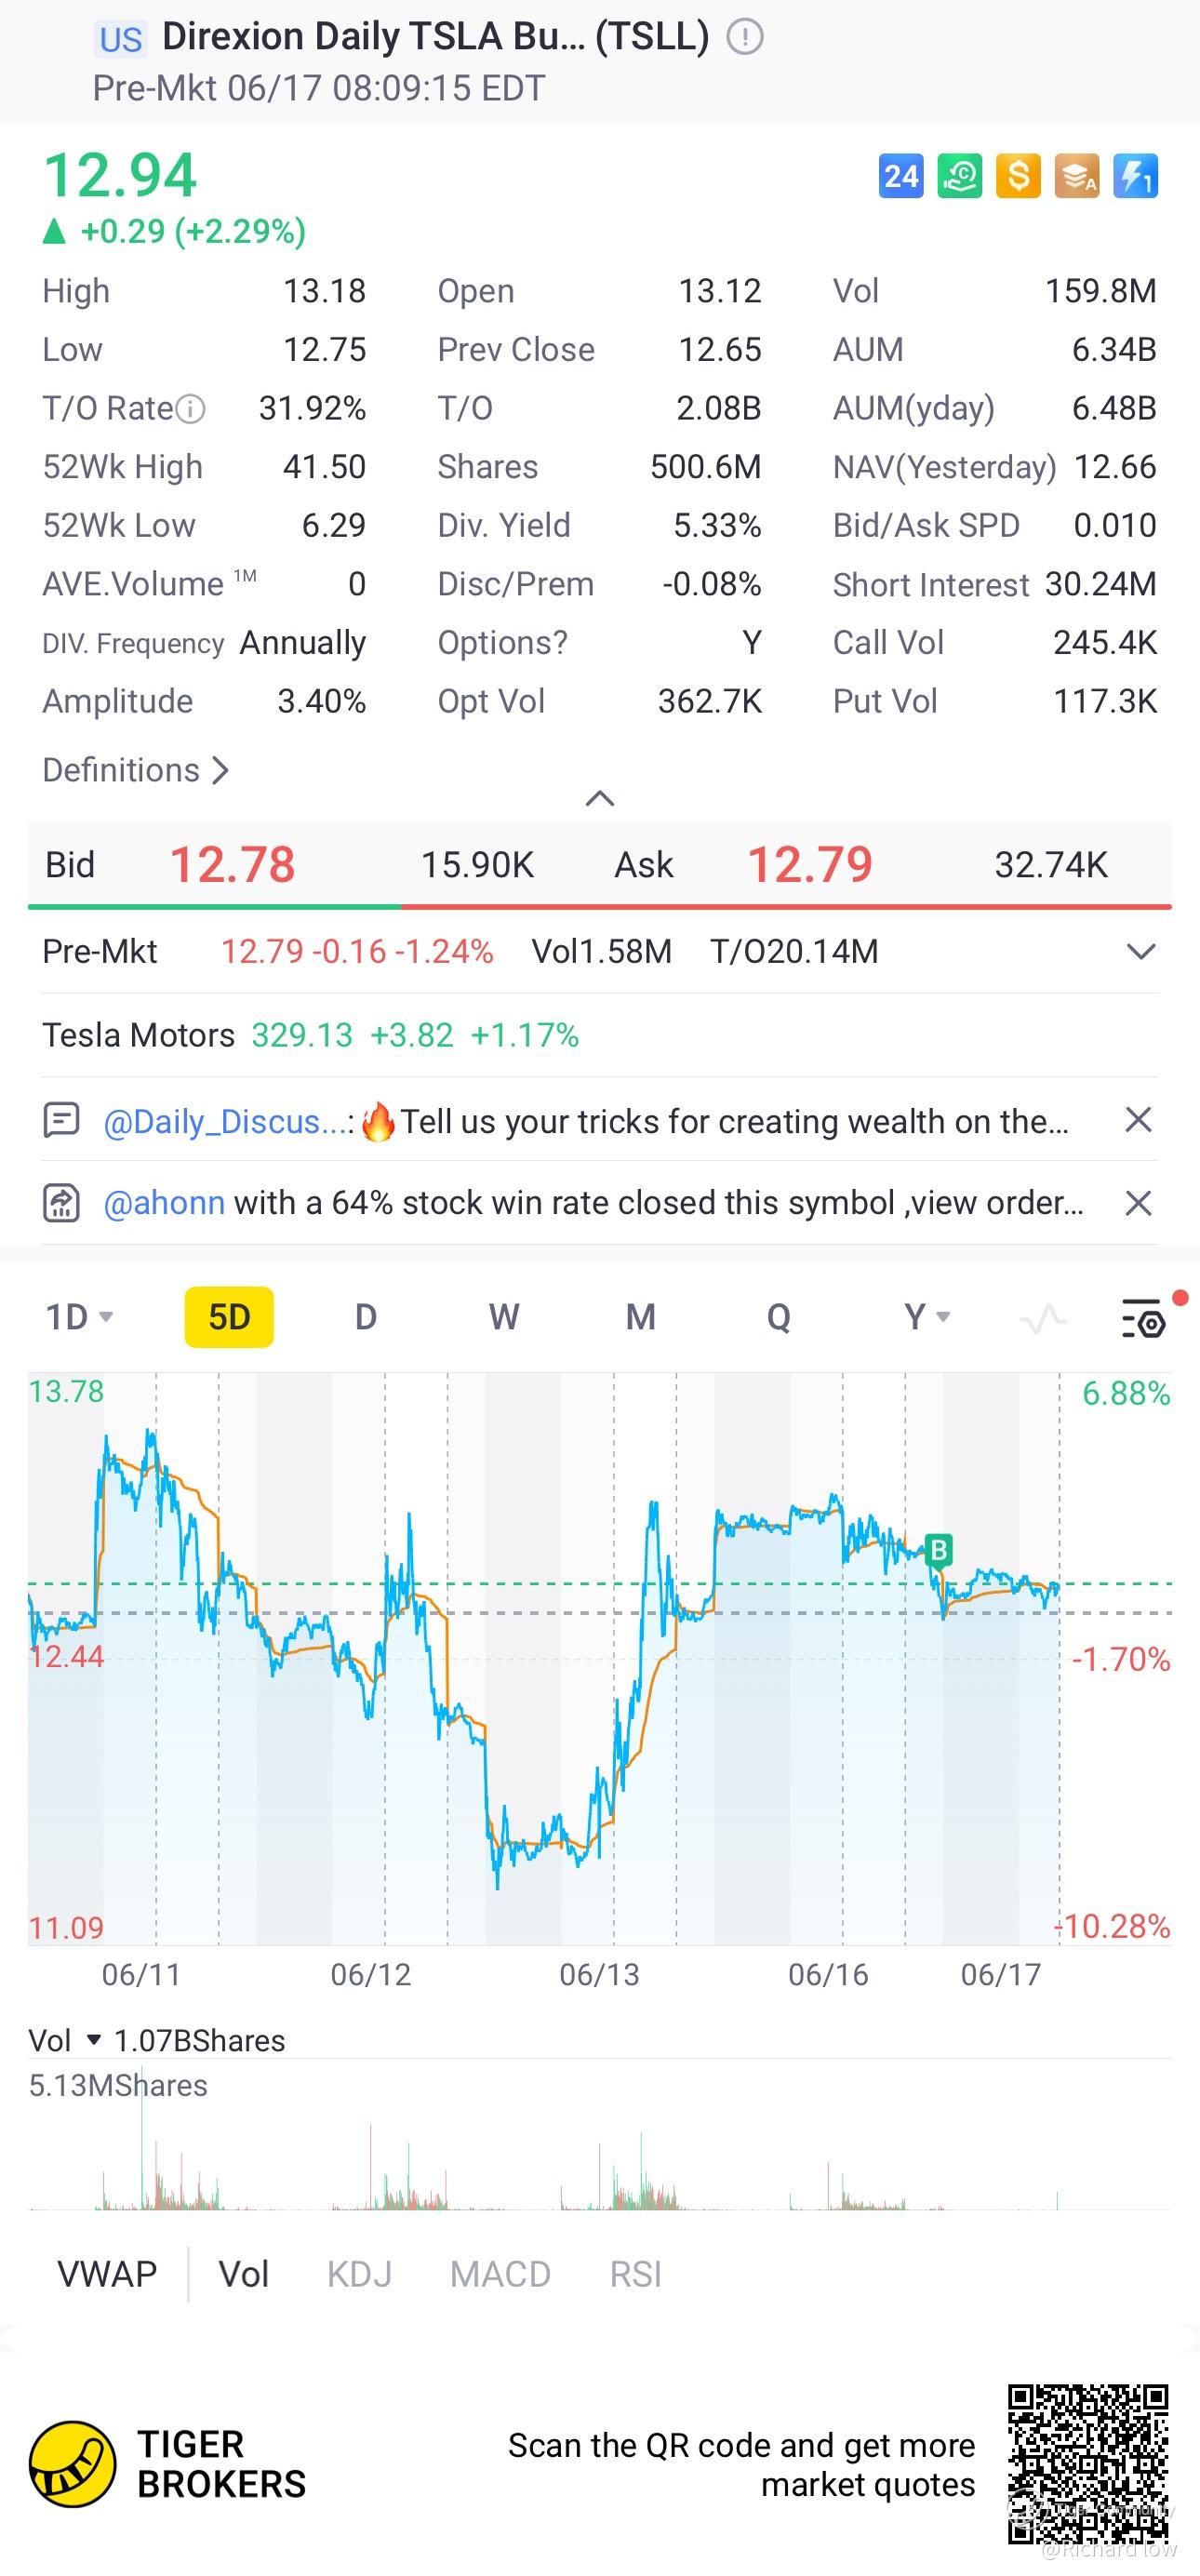Image resolution: width=1200 pixels, height=2576 pixels.
Task: Open the fund info circle icon beside TSLL
Action: coord(744,37)
